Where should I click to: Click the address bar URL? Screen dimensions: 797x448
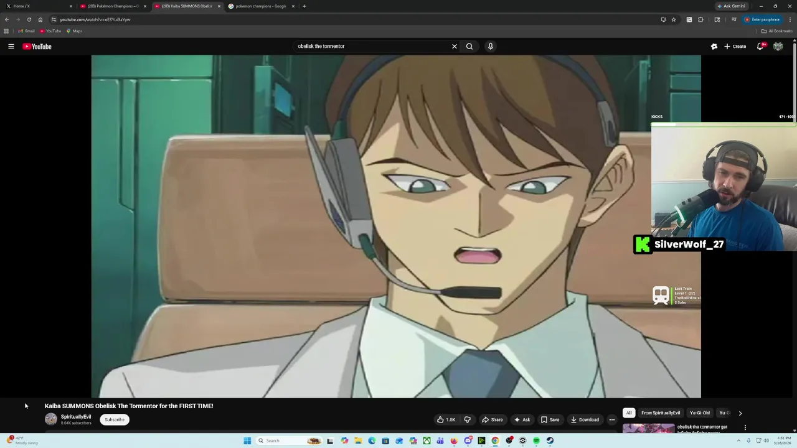pos(95,19)
